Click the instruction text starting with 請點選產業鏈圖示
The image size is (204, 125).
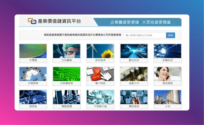pos(82,35)
